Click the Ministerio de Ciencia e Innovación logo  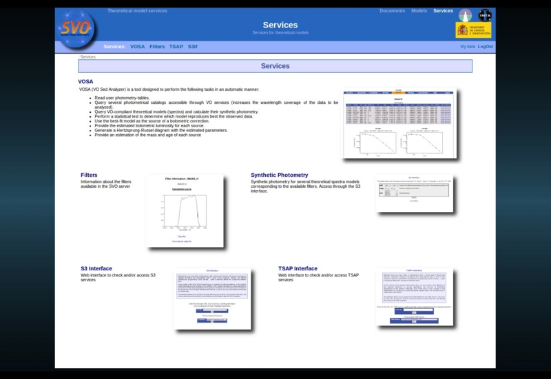pos(473,30)
